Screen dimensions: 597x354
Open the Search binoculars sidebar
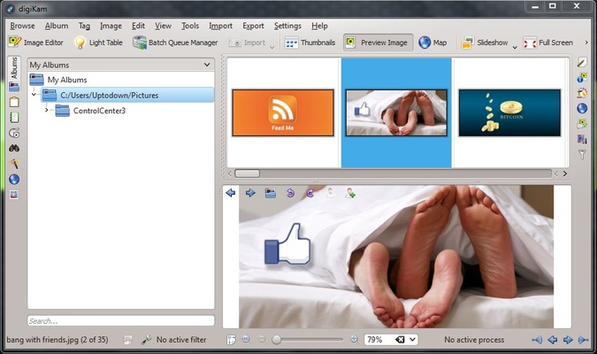[14, 148]
